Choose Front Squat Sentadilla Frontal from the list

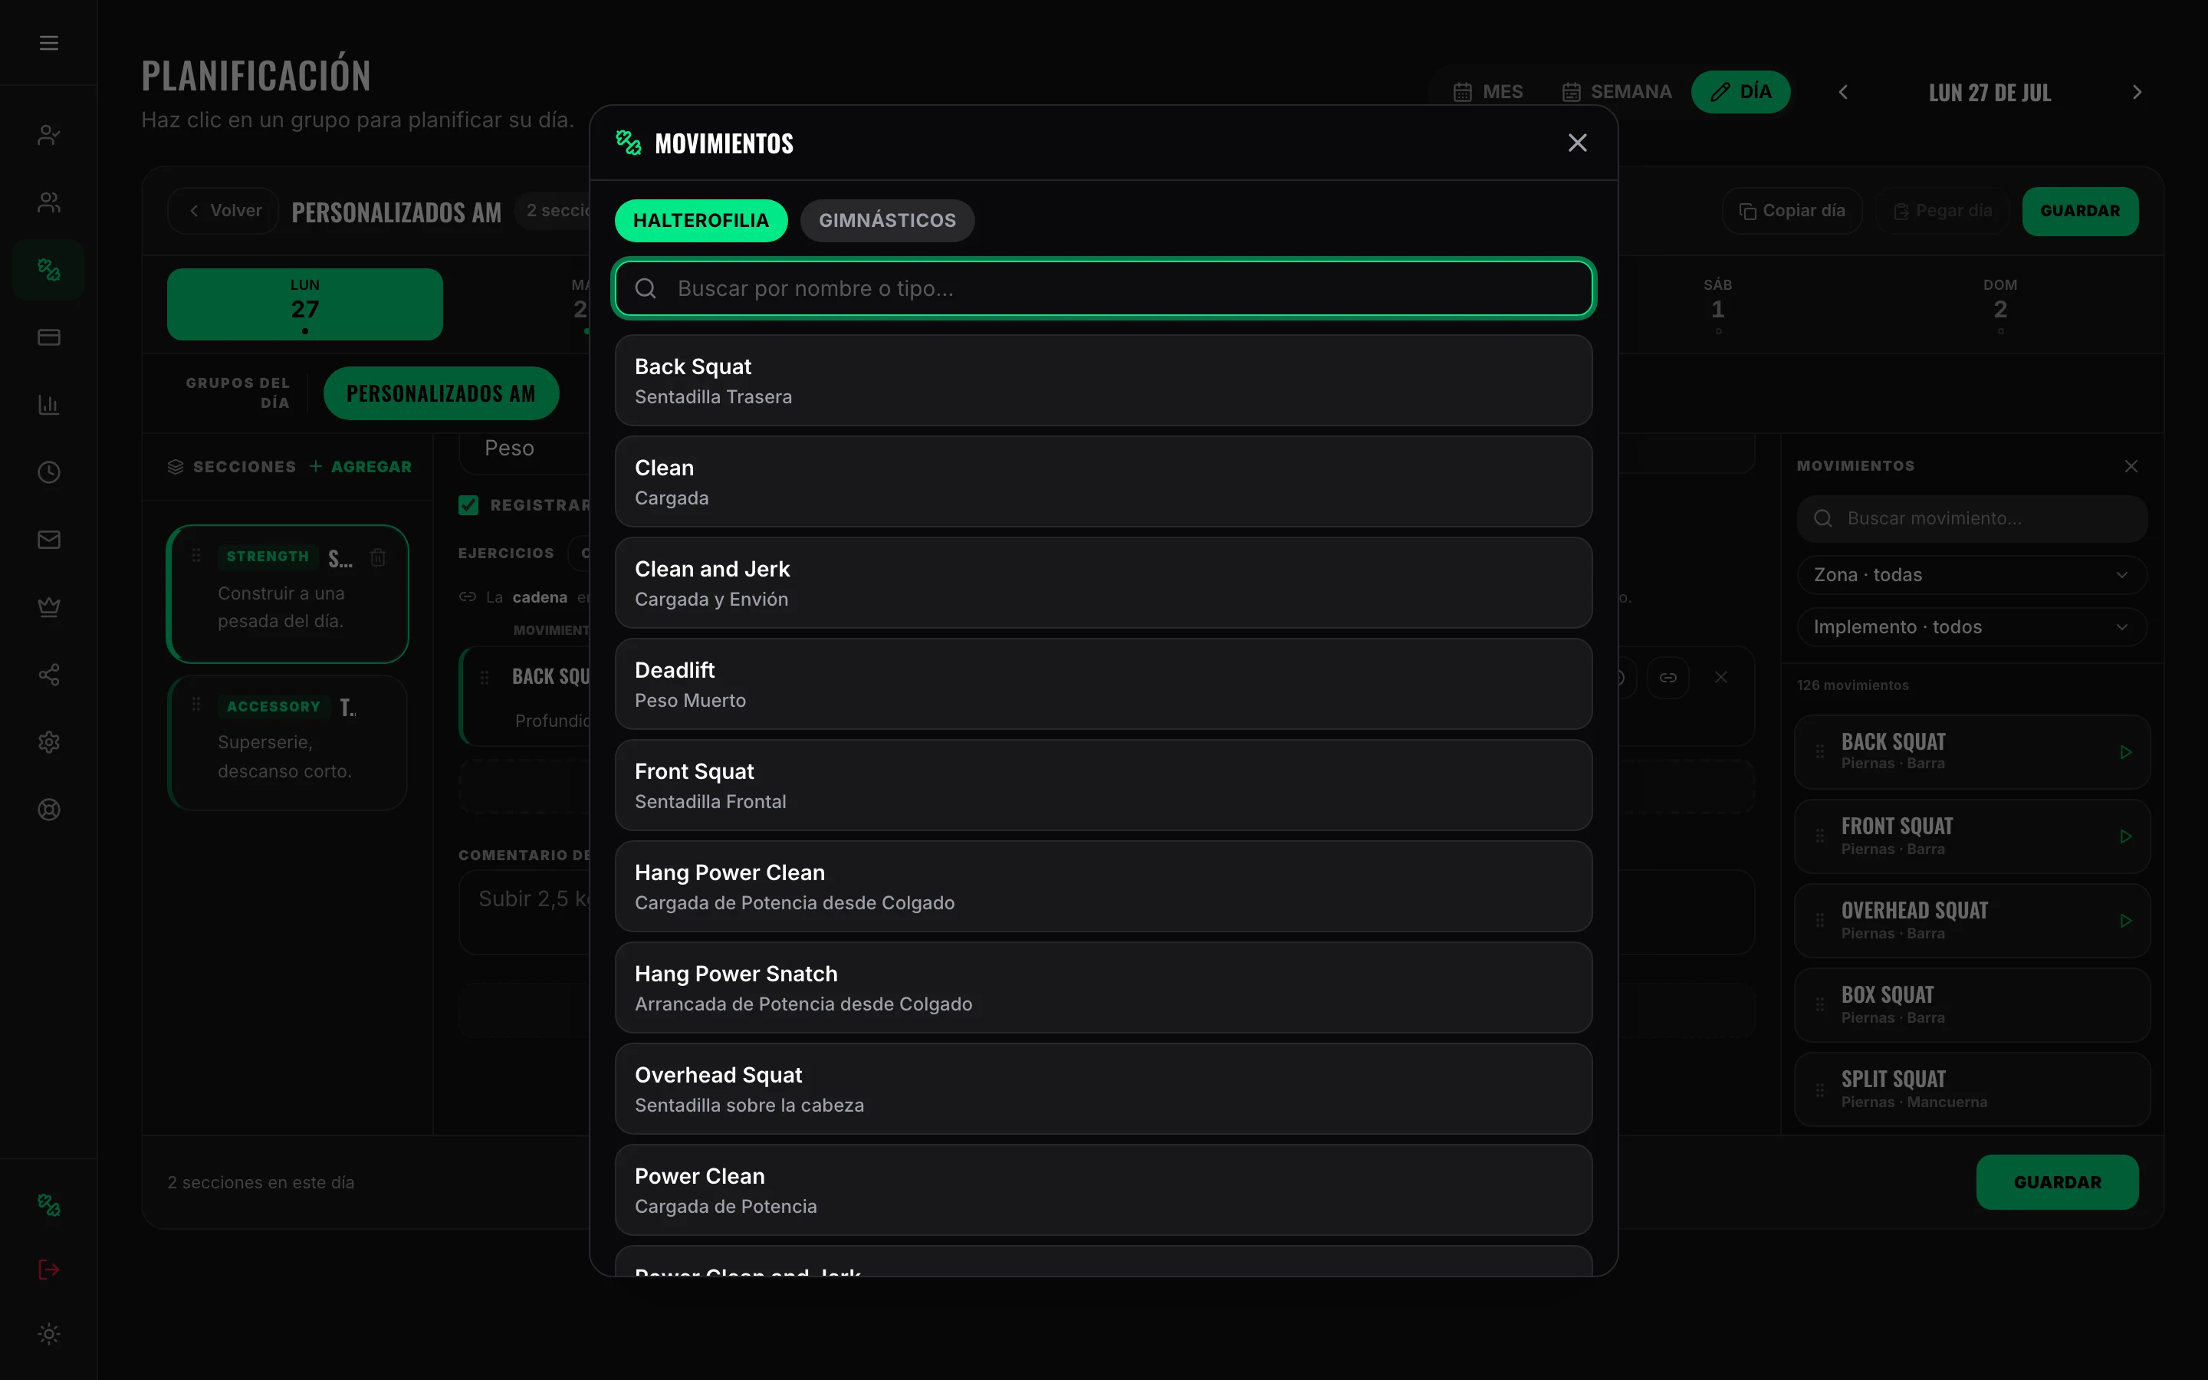(1104, 786)
